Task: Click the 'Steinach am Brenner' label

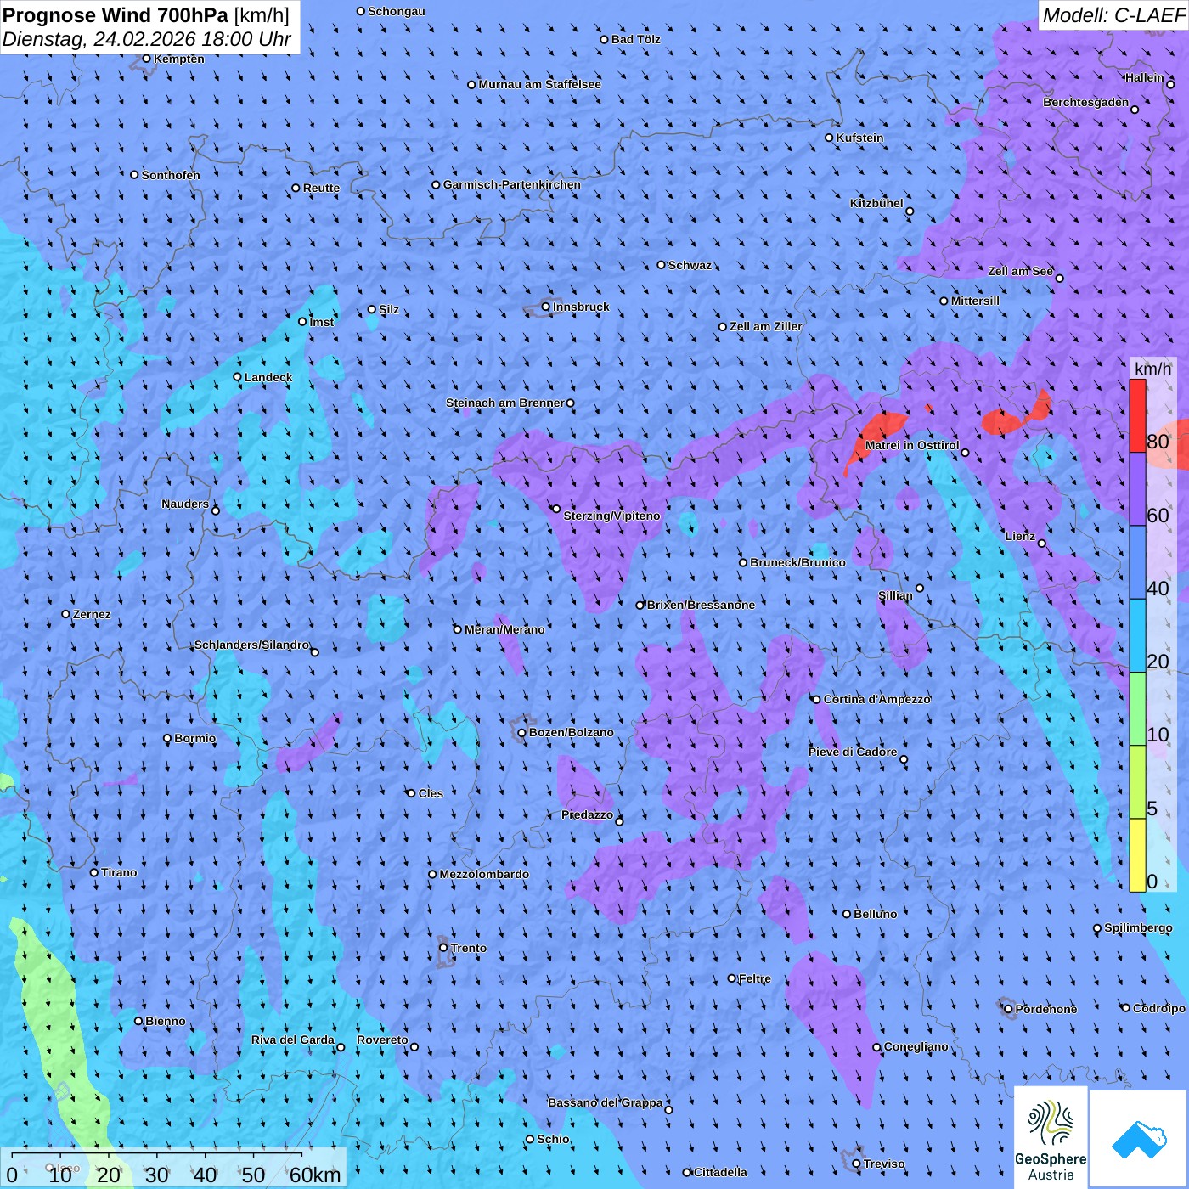Action: (x=504, y=403)
